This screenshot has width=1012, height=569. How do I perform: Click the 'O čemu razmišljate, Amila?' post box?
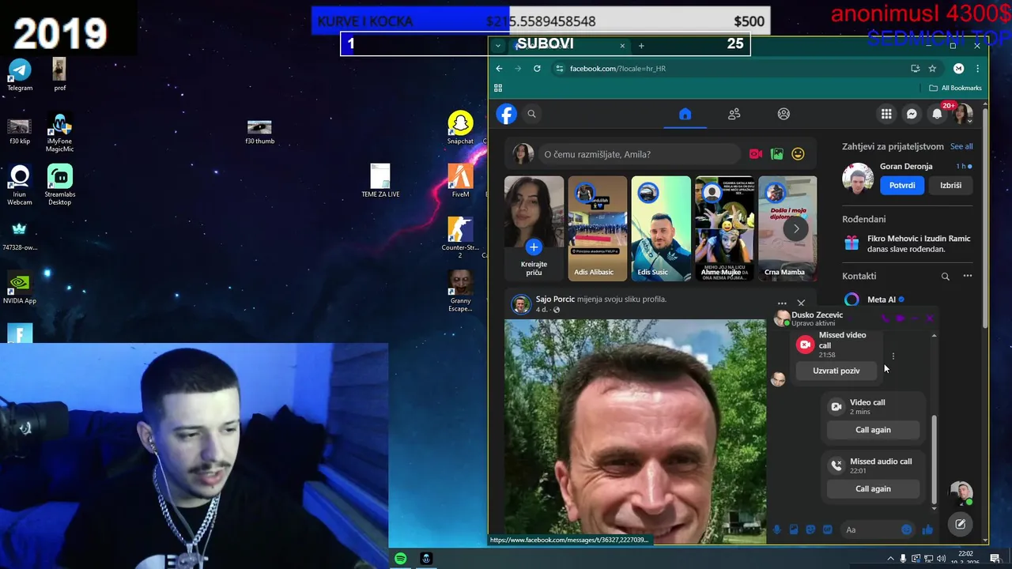coord(638,154)
